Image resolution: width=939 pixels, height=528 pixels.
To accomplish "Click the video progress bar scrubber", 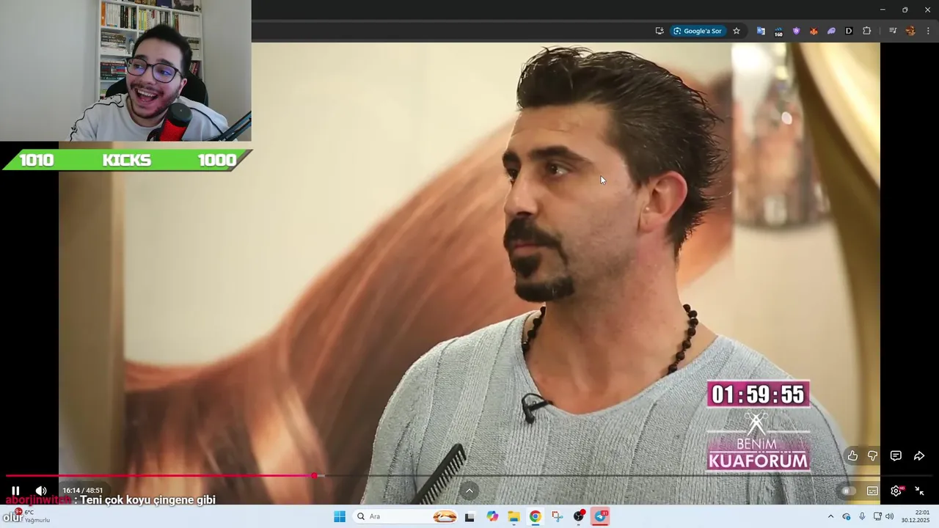I will (314, 476).
